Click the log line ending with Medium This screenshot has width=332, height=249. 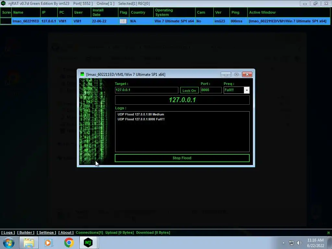click(141, 114)
